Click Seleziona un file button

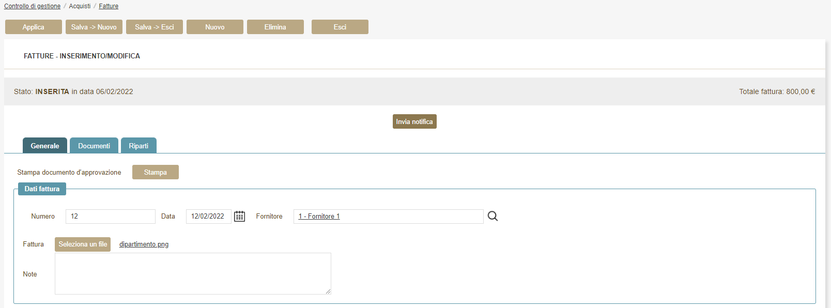[83, 244]
